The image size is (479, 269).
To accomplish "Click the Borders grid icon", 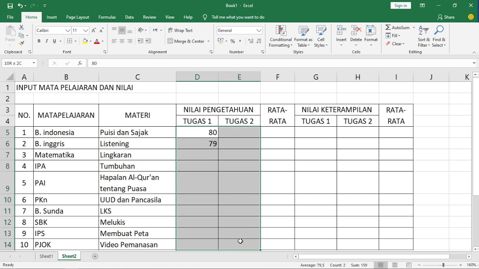I will point(70,41).
